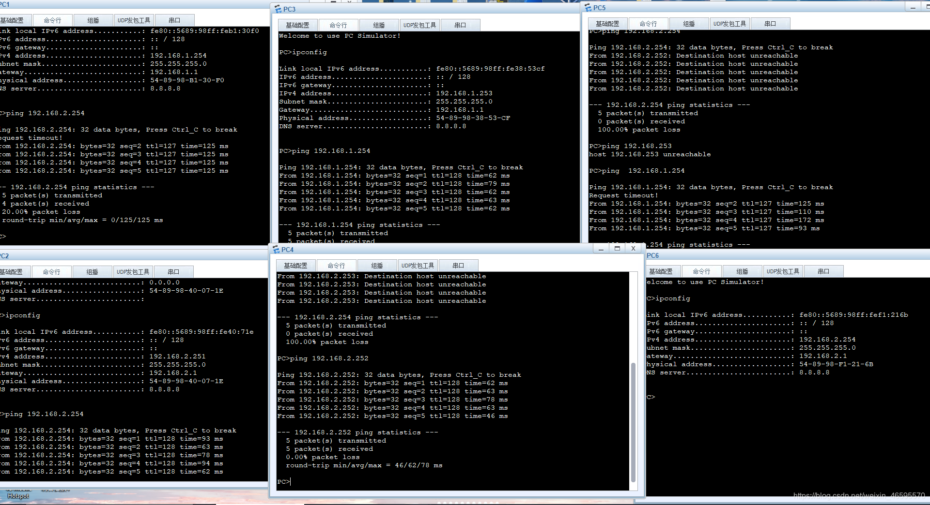Viewport: 930px width, 505px height.
Task: Click '20.00% packet loss' in PC1
Action: [41, 212]
